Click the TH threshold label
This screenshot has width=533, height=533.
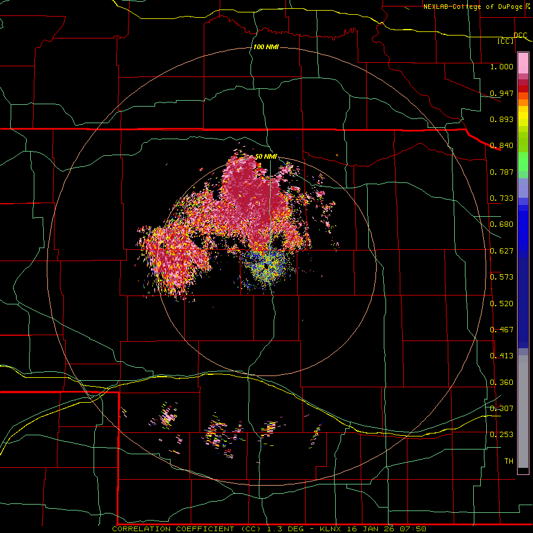point(509,461)
